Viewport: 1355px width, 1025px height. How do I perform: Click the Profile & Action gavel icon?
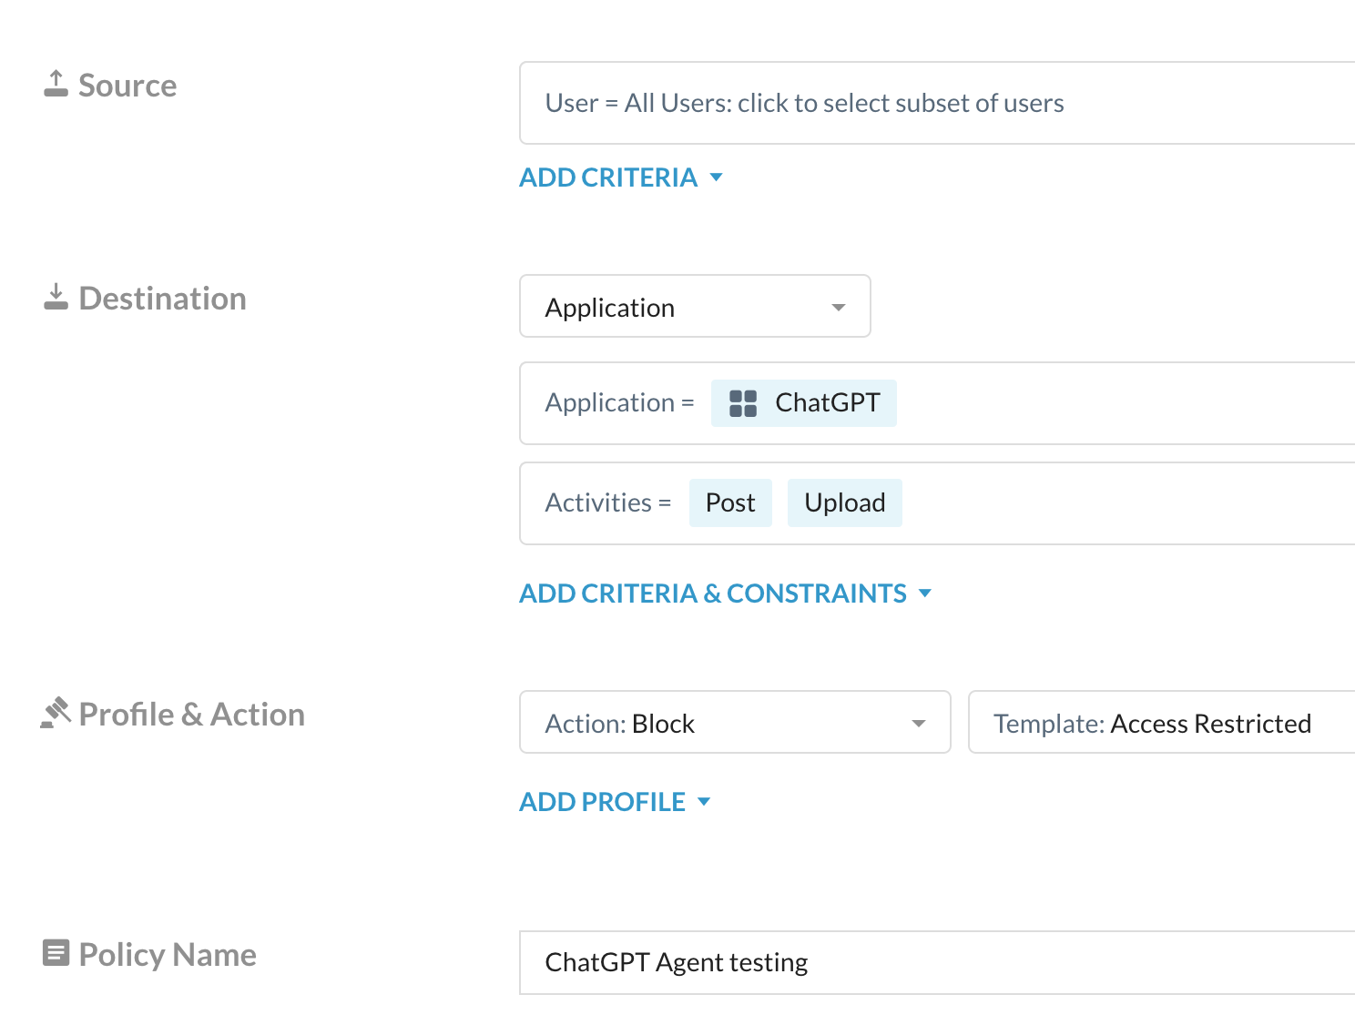tap(56, 713)
